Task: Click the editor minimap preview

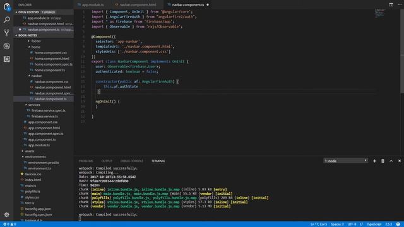Action: pos(380,13)
